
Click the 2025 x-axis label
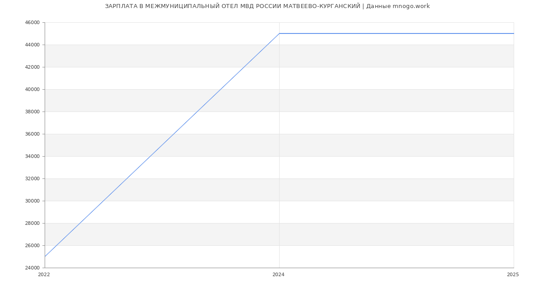(x=513, y=275)
